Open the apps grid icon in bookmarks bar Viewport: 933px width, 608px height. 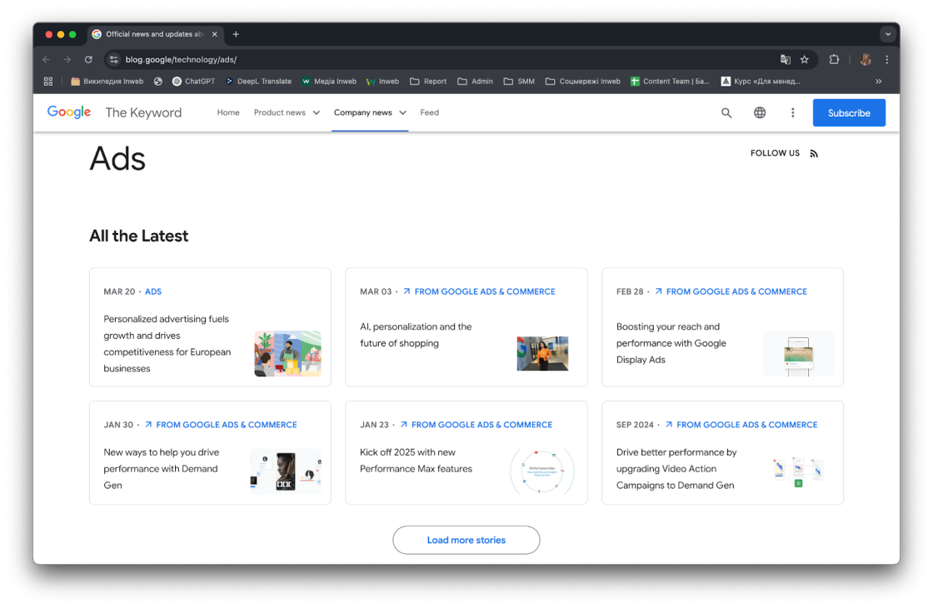[x=48, y=82]
